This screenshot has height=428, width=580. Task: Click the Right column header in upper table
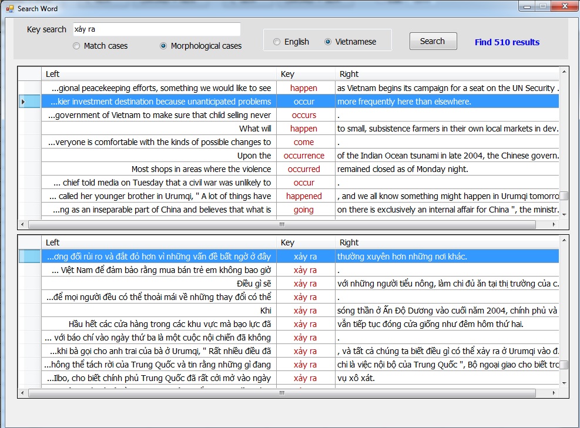pyautogui.click(x=447, y=74)
